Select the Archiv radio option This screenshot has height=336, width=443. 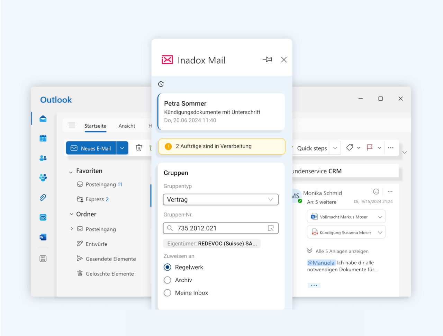(168, 280)
